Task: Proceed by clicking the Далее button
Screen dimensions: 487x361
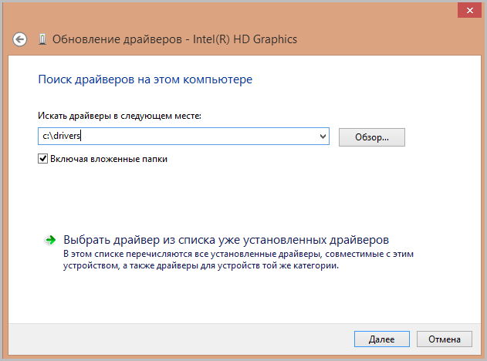Action: [x=382, y=339]
